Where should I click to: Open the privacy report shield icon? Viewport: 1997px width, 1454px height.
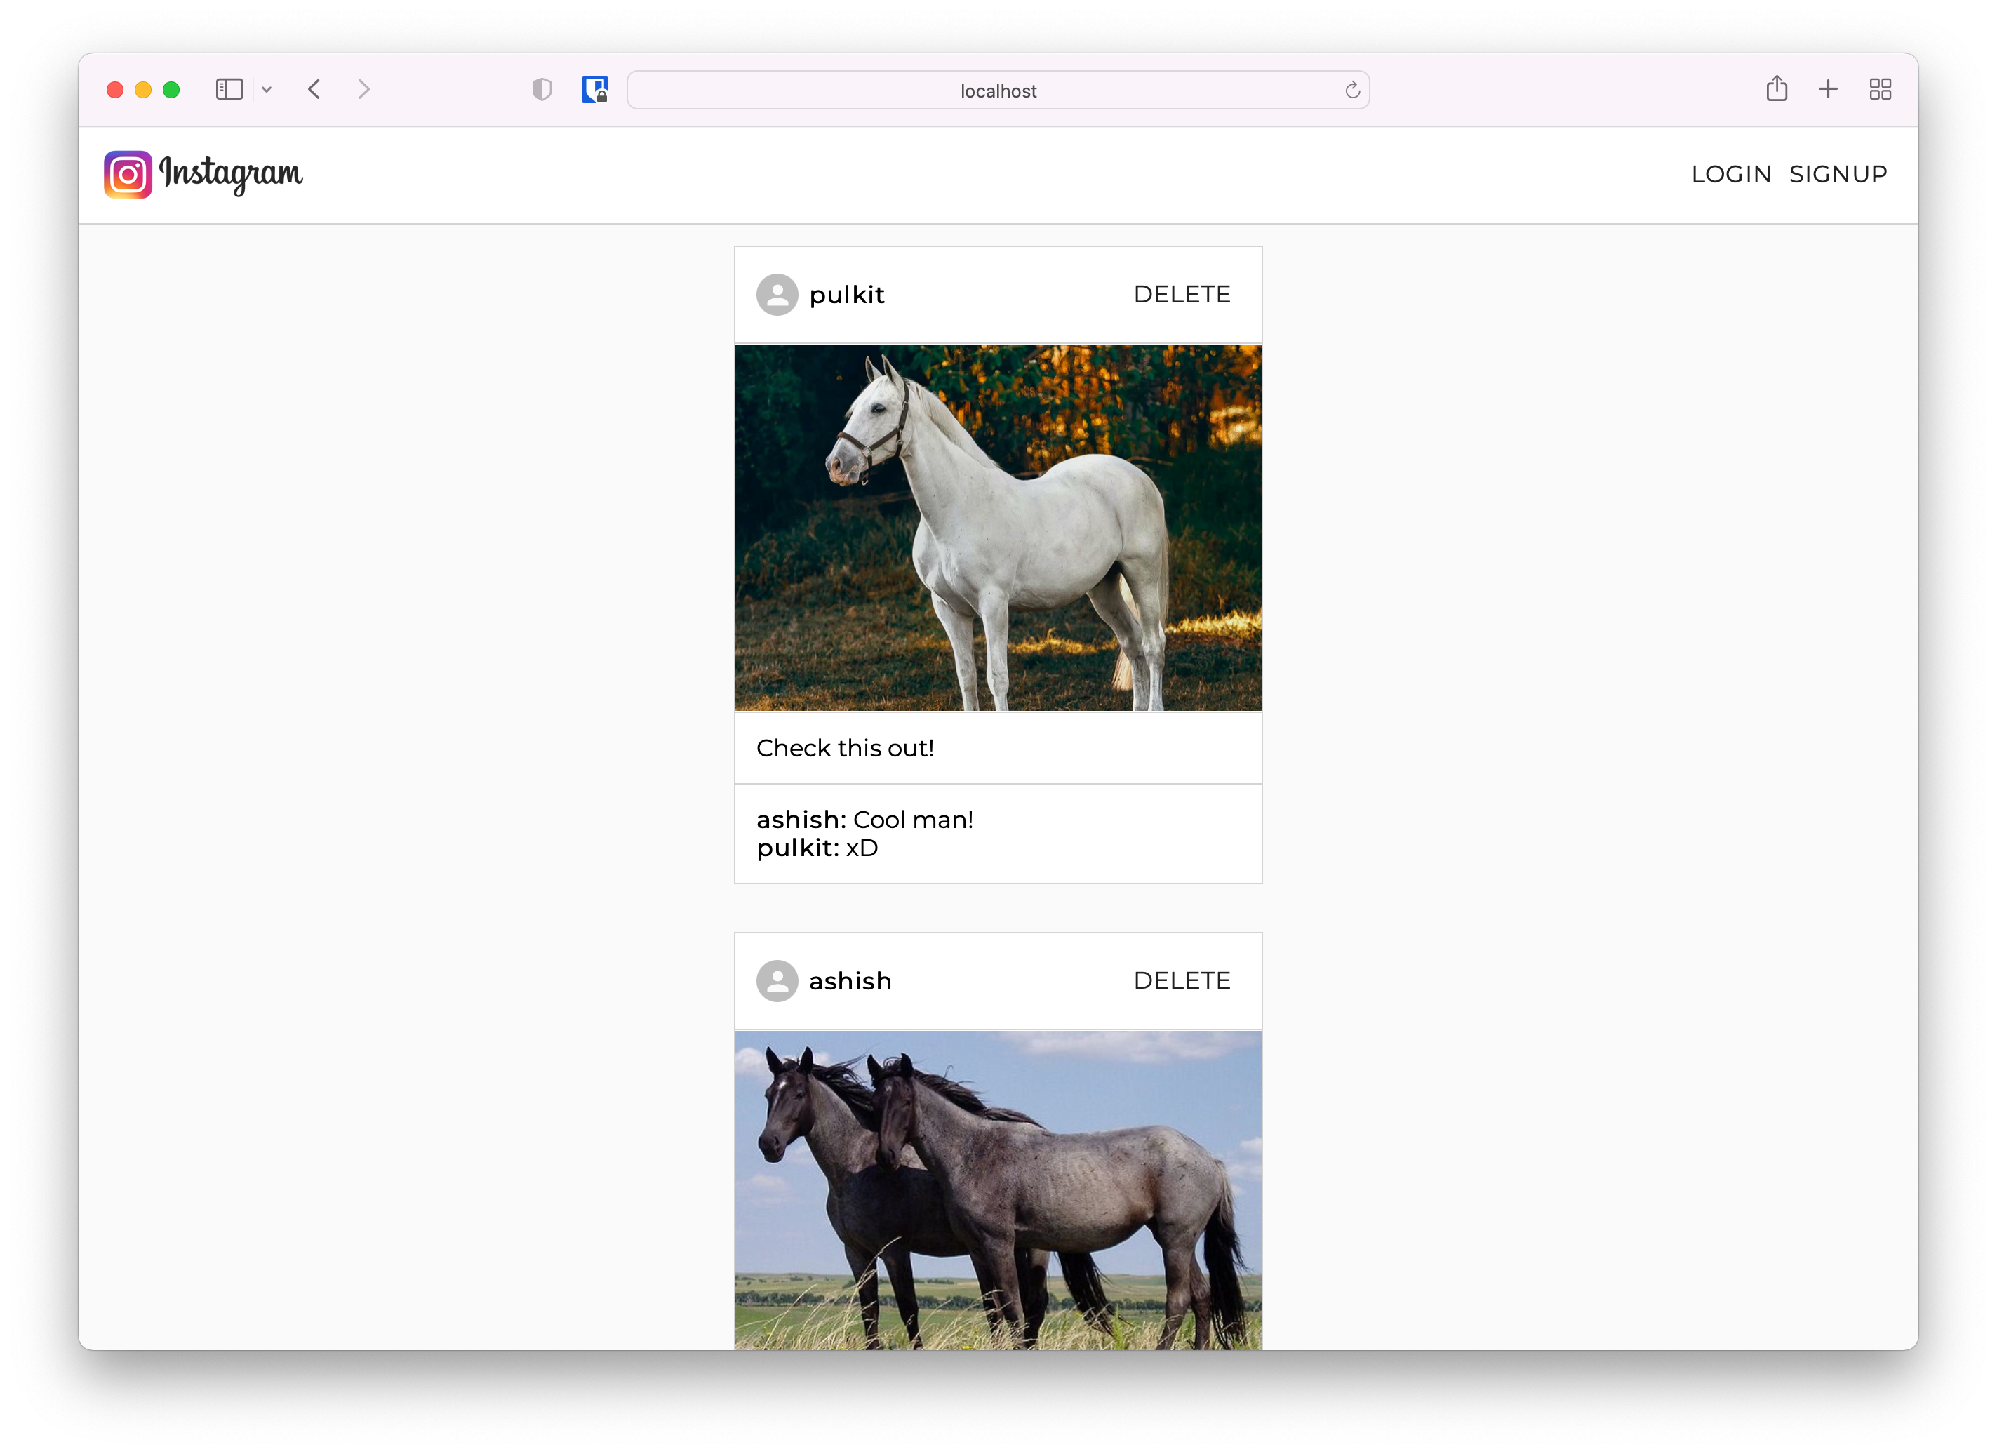coord(542,90)
